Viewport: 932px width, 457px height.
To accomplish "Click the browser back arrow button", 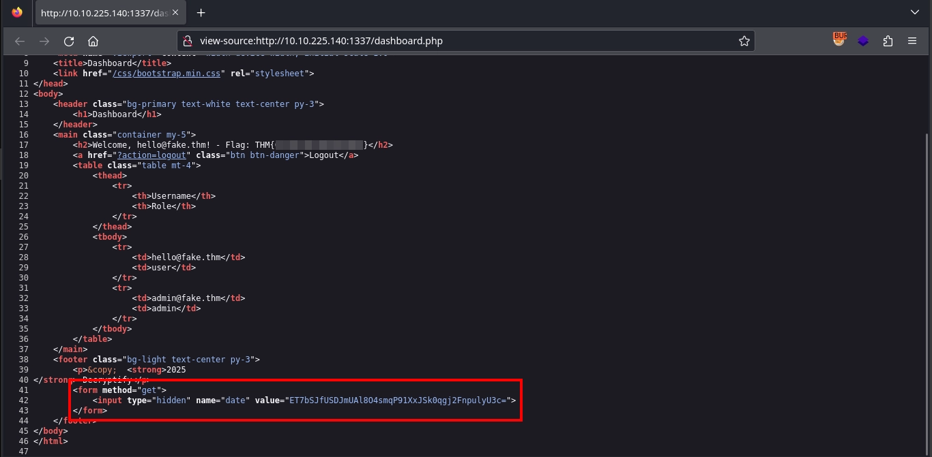I will [20, 41].
